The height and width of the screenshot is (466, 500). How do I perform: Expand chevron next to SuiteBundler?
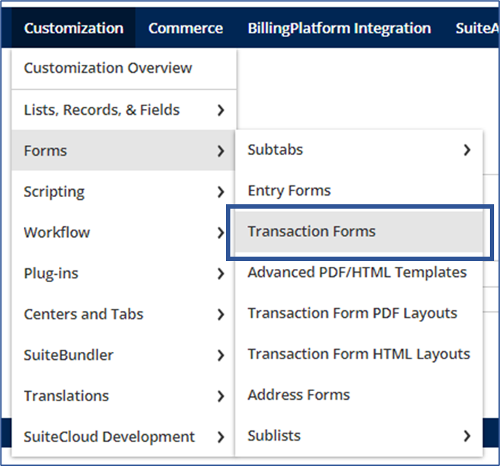[x=221, y=355]
